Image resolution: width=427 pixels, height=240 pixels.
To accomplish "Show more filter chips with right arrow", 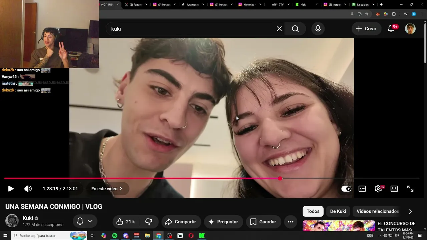I will [x=410, y=212].
